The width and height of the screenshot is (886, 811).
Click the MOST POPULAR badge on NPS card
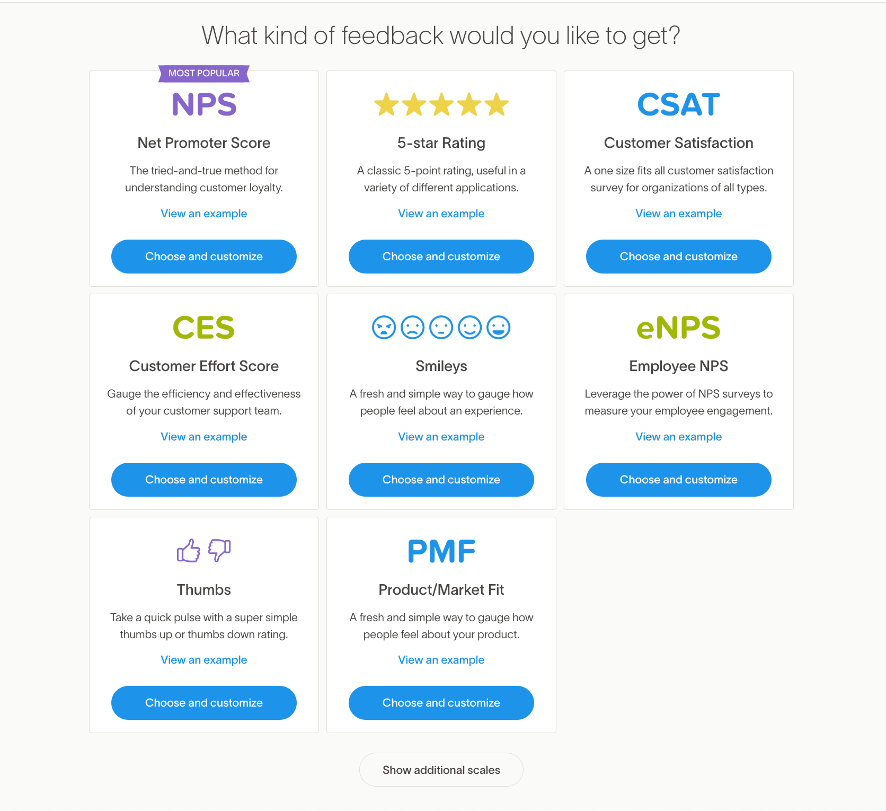click(203, 73)
